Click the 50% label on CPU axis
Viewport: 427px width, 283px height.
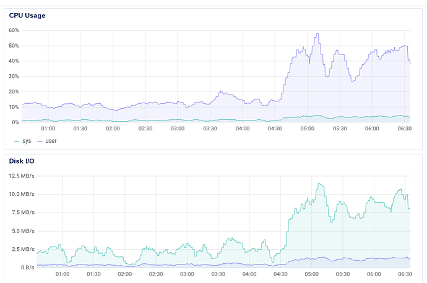point(14,45)
